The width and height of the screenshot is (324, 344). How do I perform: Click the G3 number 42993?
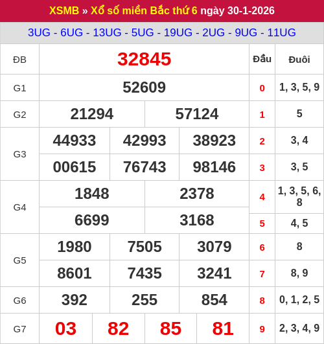tap(145, 141)
